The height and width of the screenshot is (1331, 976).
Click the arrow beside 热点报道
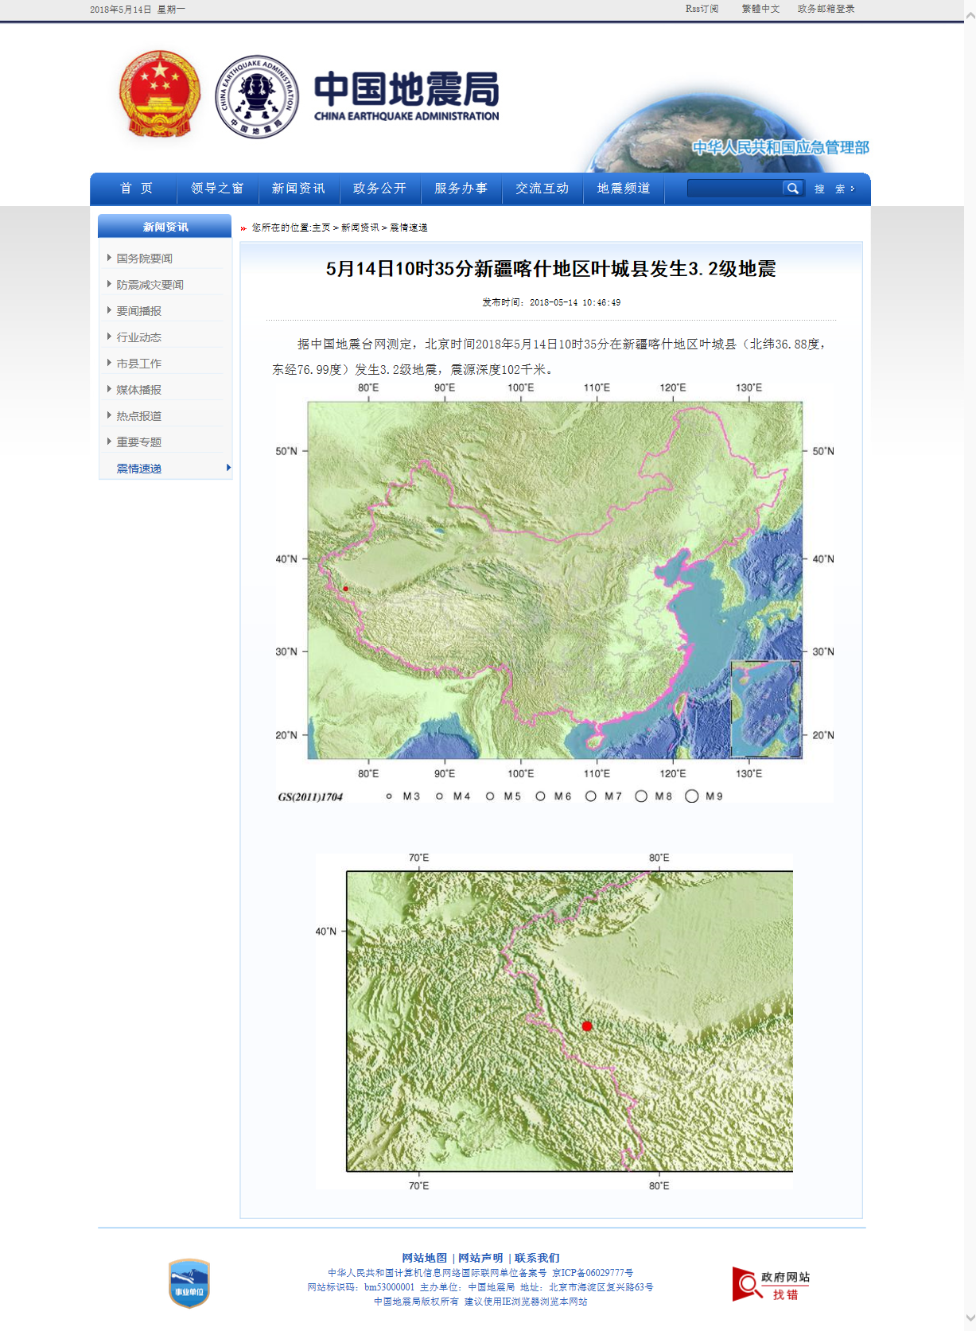point(109,415)
